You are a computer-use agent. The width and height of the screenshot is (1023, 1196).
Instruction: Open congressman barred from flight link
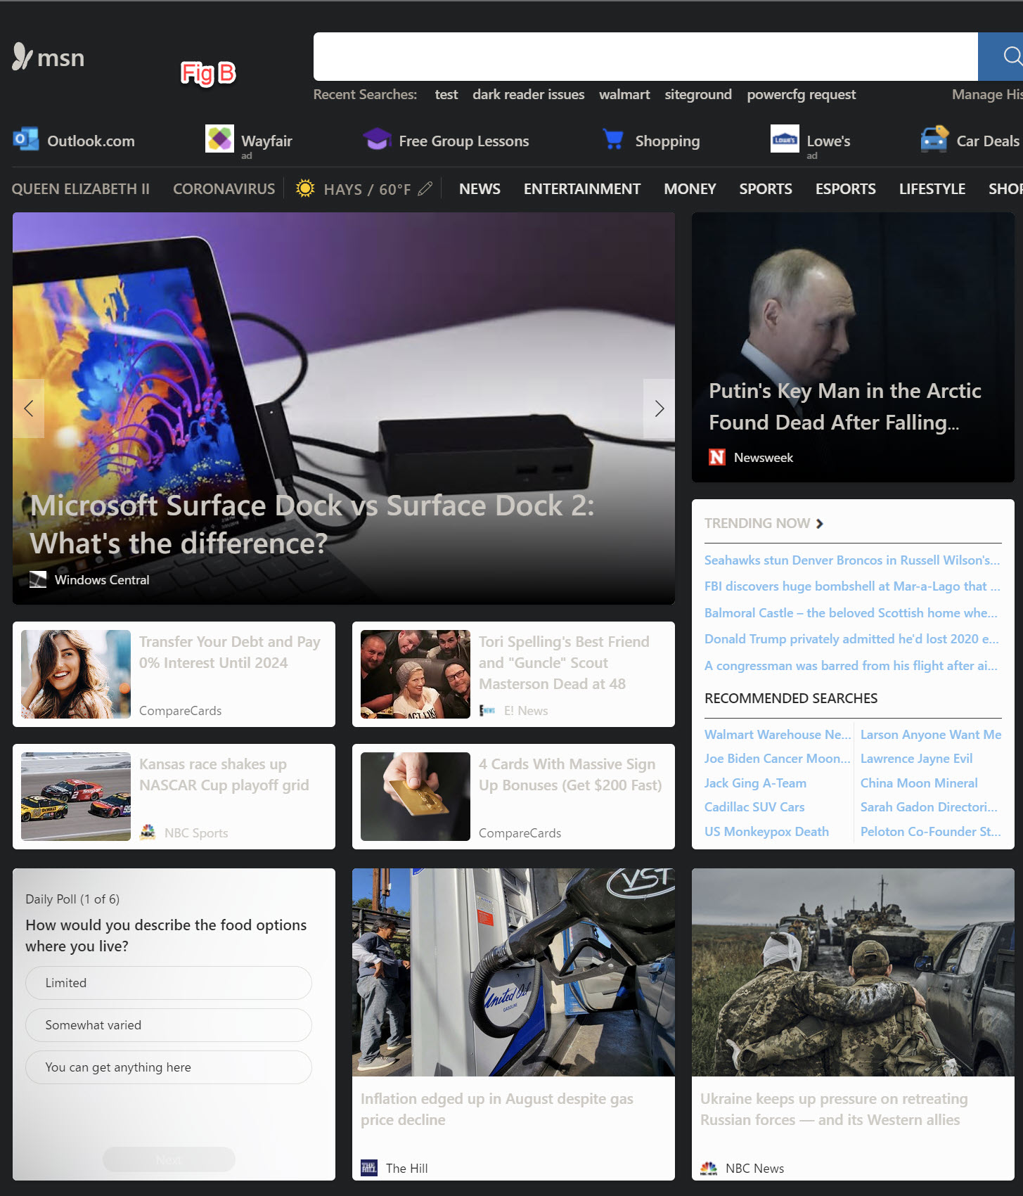tap(851, 666)
